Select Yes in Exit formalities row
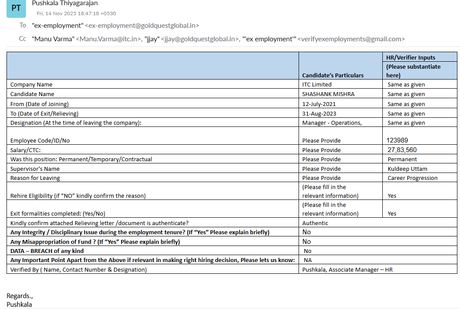Image resolution: width=460 pixels, height=309 pixels. 392,213
